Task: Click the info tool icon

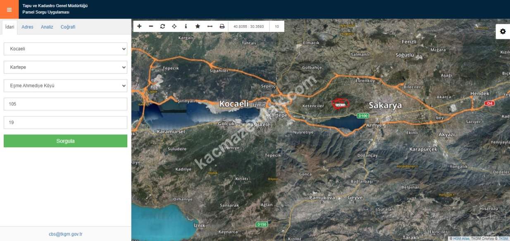Action: click(186, 26)
